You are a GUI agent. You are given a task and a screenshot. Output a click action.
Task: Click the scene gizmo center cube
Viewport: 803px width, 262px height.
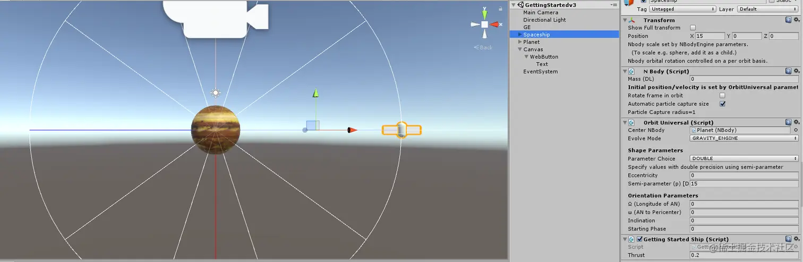484,24
